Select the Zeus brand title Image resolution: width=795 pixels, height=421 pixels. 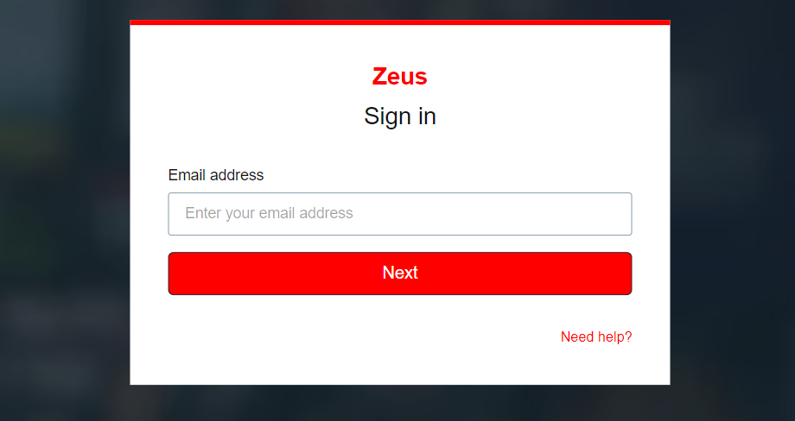[399, 77]
